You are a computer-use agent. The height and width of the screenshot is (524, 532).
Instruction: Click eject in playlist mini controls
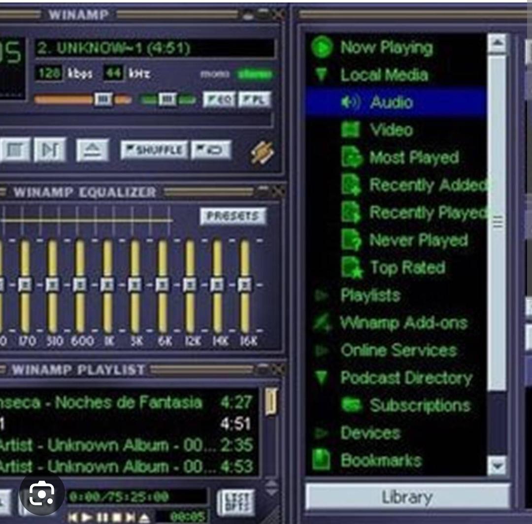144,518
